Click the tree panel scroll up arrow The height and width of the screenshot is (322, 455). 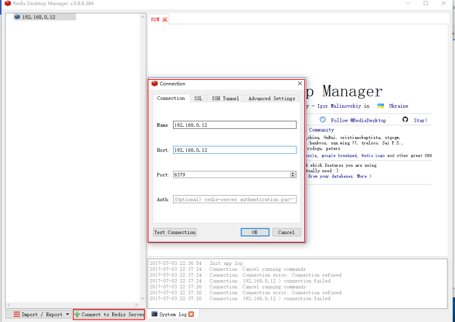[x=143, y=17]
